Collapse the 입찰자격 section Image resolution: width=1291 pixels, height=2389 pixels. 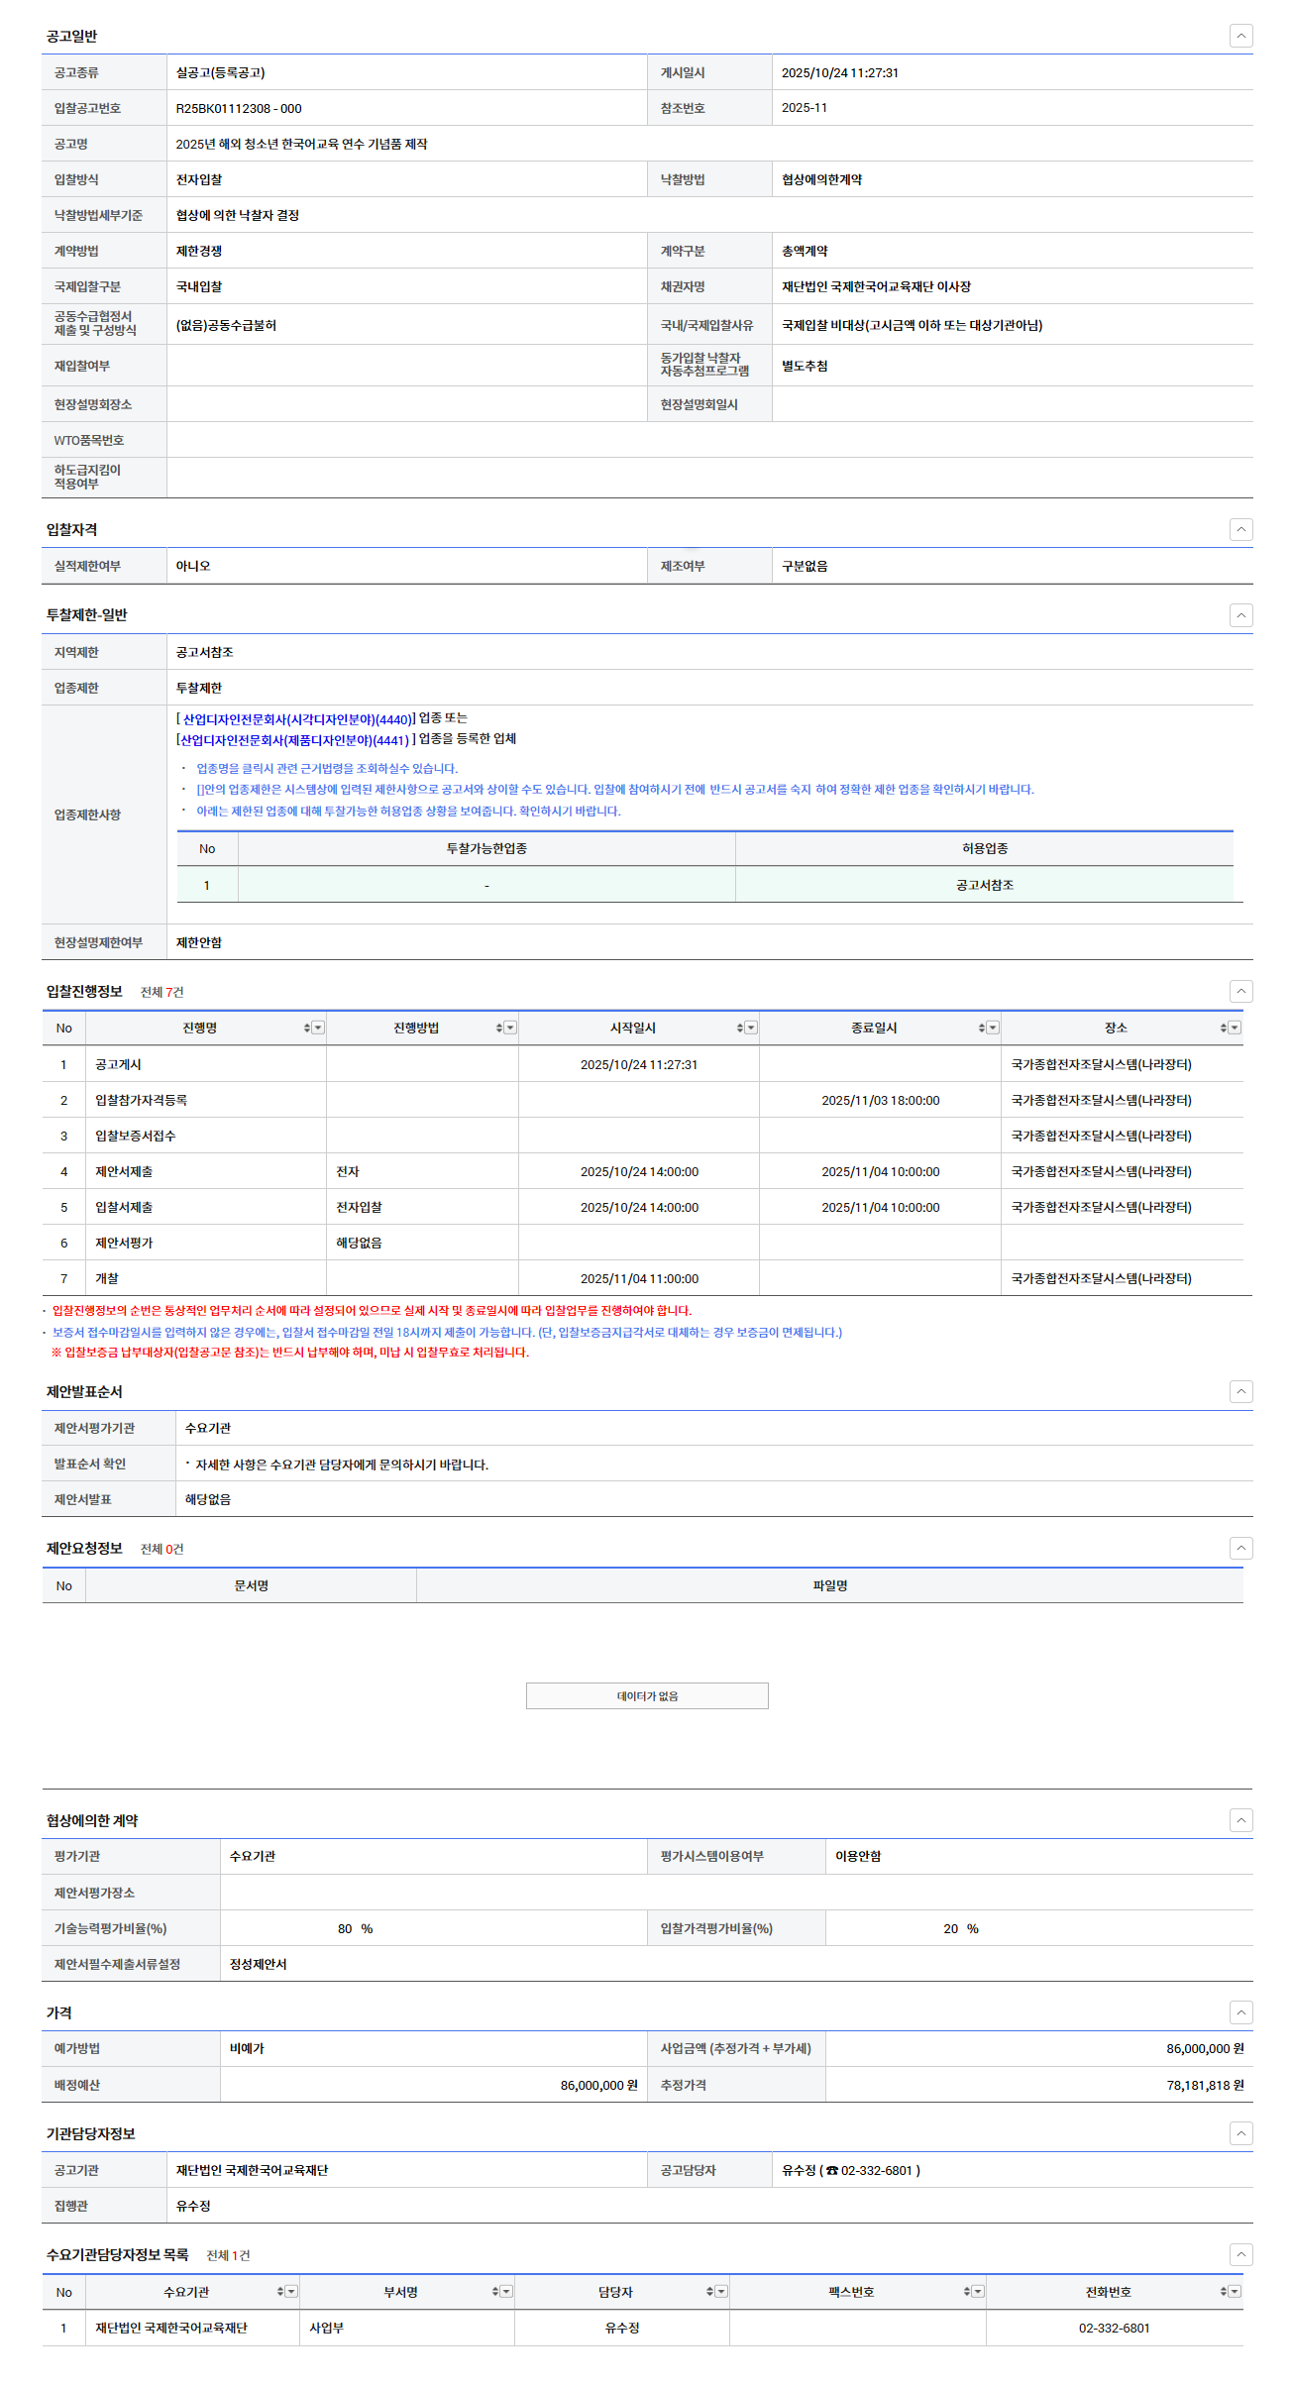tap(1240, 529)
